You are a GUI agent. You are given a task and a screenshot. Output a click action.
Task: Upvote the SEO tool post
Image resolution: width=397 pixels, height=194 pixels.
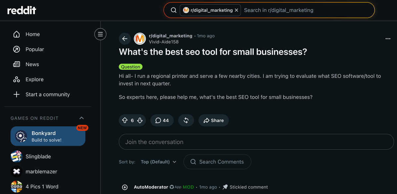[125, 121]
